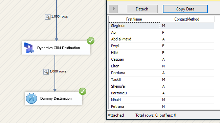Click ContactMethod value E for Pwyll
The height and width of the screenshot is (123, 220).
187,46
